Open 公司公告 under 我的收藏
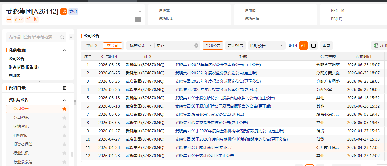Screen dimensions: 387x166 click(17, 59)
